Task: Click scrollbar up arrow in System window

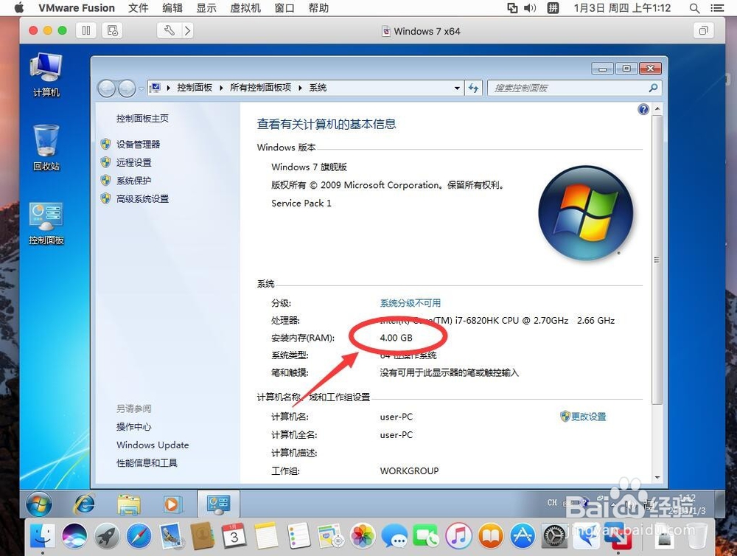Action: tap(657, 108)
